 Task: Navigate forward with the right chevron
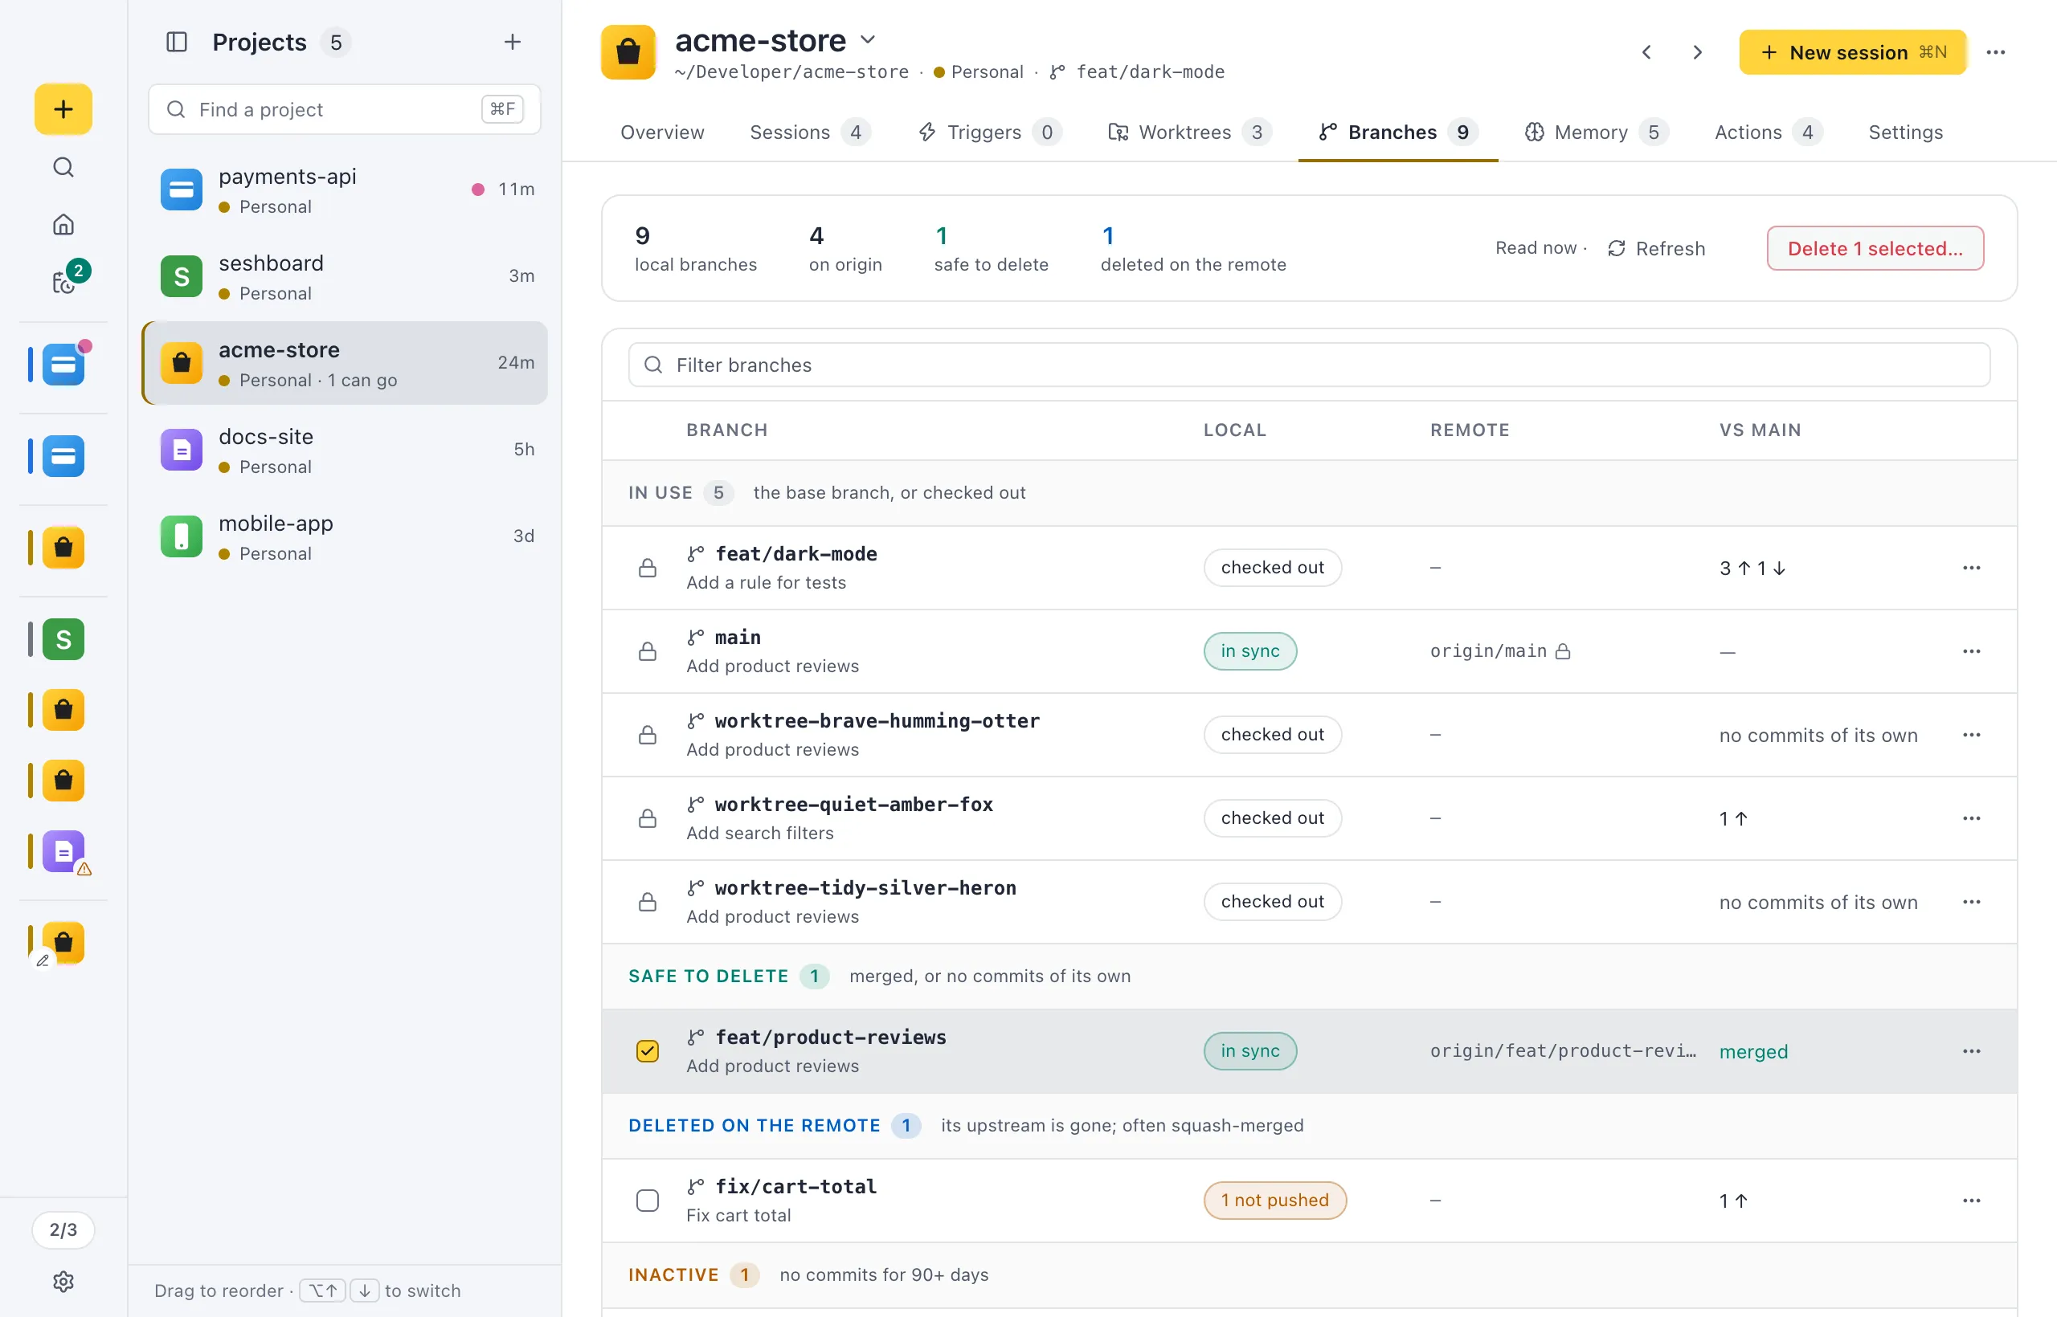click(x=1698, y=52)
